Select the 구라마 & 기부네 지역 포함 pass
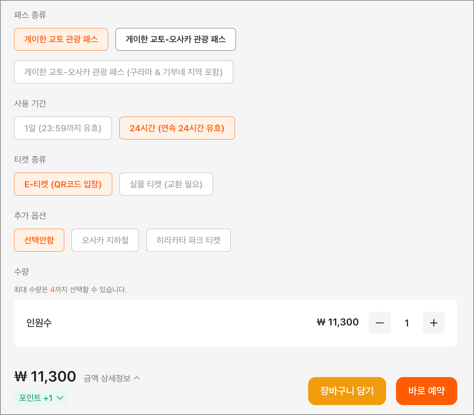This screenshot has height=415, width=474. [123, 72]
